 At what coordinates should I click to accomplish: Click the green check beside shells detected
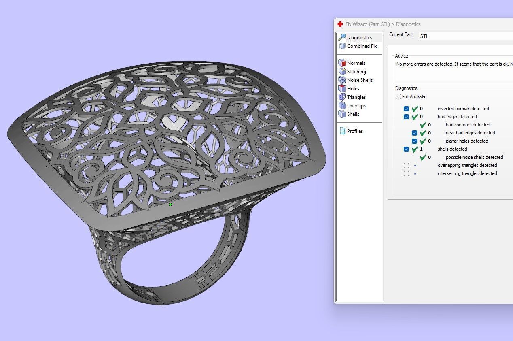click(415, 149)
